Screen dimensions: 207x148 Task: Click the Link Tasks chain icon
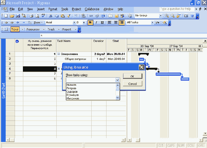pos(91,16)
